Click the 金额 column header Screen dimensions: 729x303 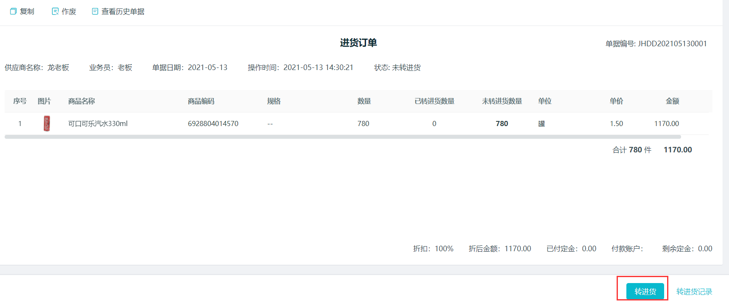pyautogui.click(x=672, y=101)
